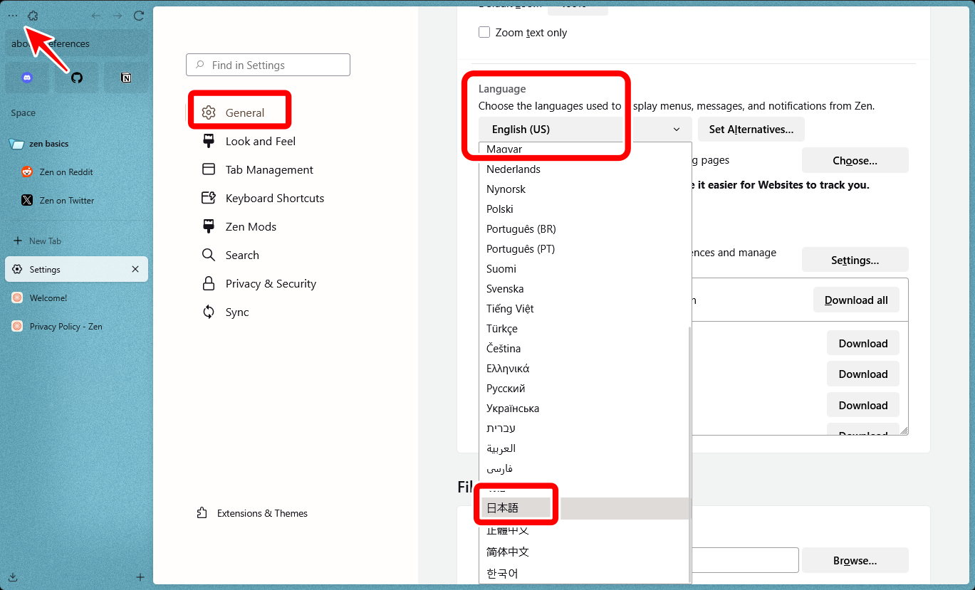
Task: Open the Look and Feel settings section
Action: [x=260, y=141]
